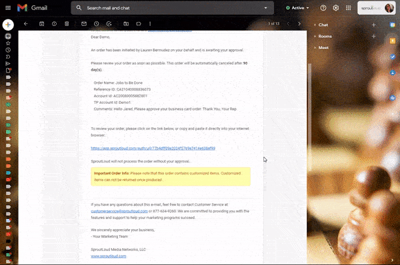The width and height of the screenshot is (400, 265).
Task: Open the customerservice@sproutloud.com email link
Action: click(119, 211)
